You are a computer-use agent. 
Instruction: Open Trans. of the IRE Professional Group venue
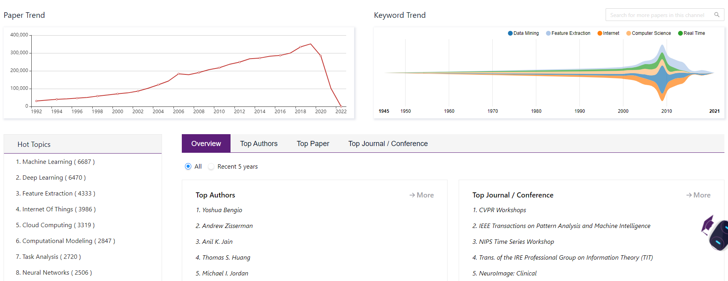[x=562, y=257]
